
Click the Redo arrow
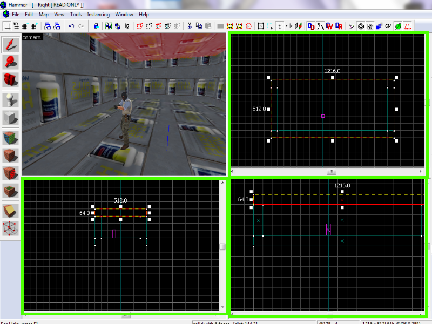[x=80, y=26]
